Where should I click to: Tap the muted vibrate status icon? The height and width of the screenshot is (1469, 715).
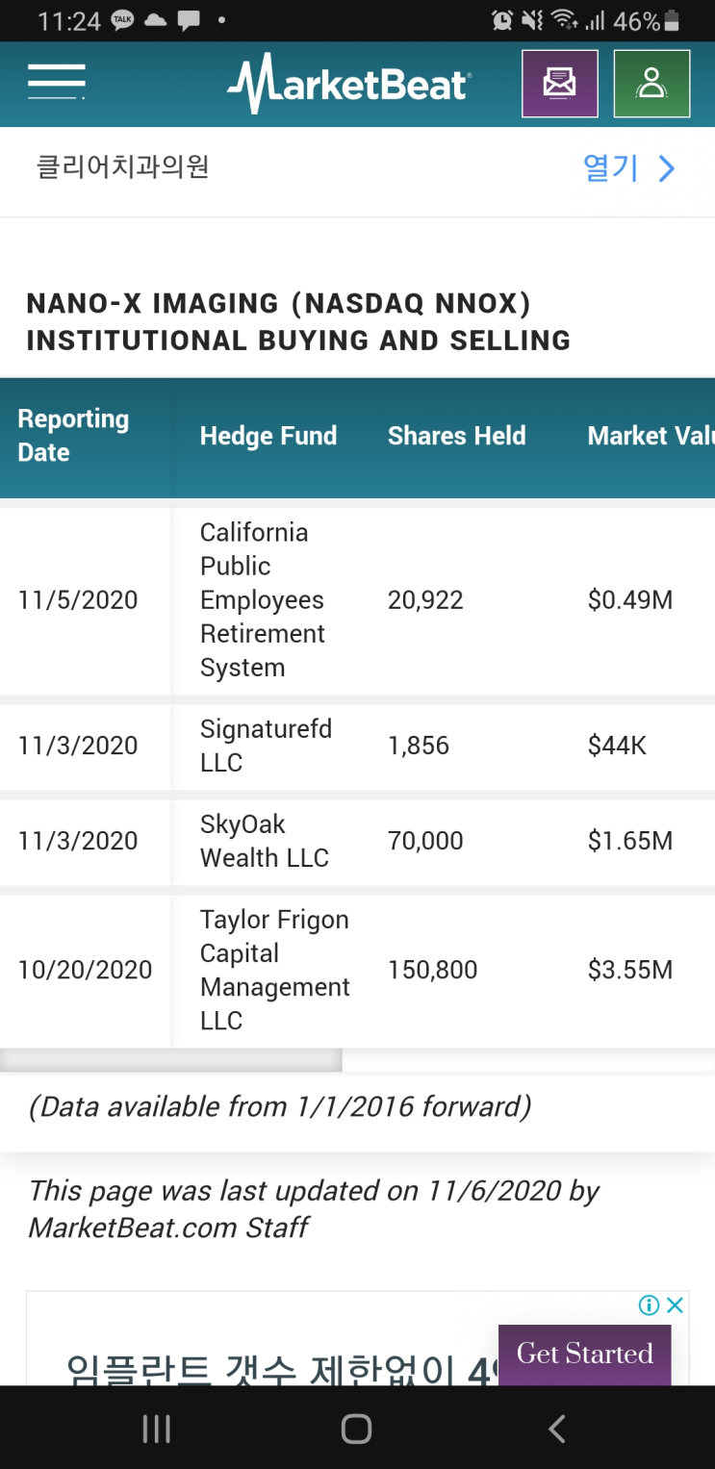coord(531,20)
